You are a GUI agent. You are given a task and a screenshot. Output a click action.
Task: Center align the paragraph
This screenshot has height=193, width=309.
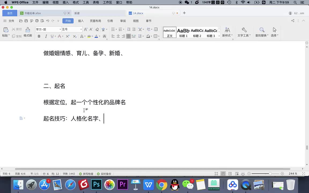click(x=118, y=36)
